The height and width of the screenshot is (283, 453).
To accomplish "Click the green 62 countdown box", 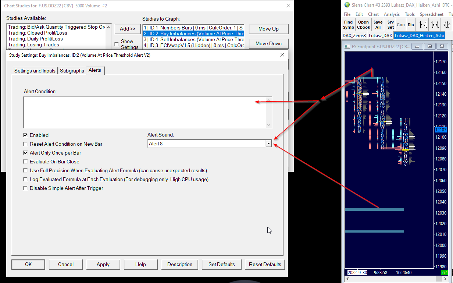I will (x=444, y=273).
